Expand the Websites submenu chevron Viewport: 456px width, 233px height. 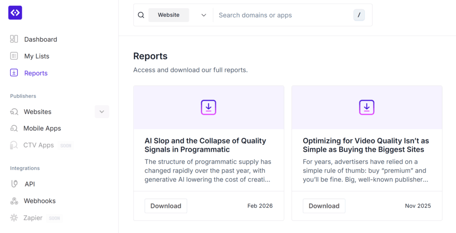tap(102, 111)
